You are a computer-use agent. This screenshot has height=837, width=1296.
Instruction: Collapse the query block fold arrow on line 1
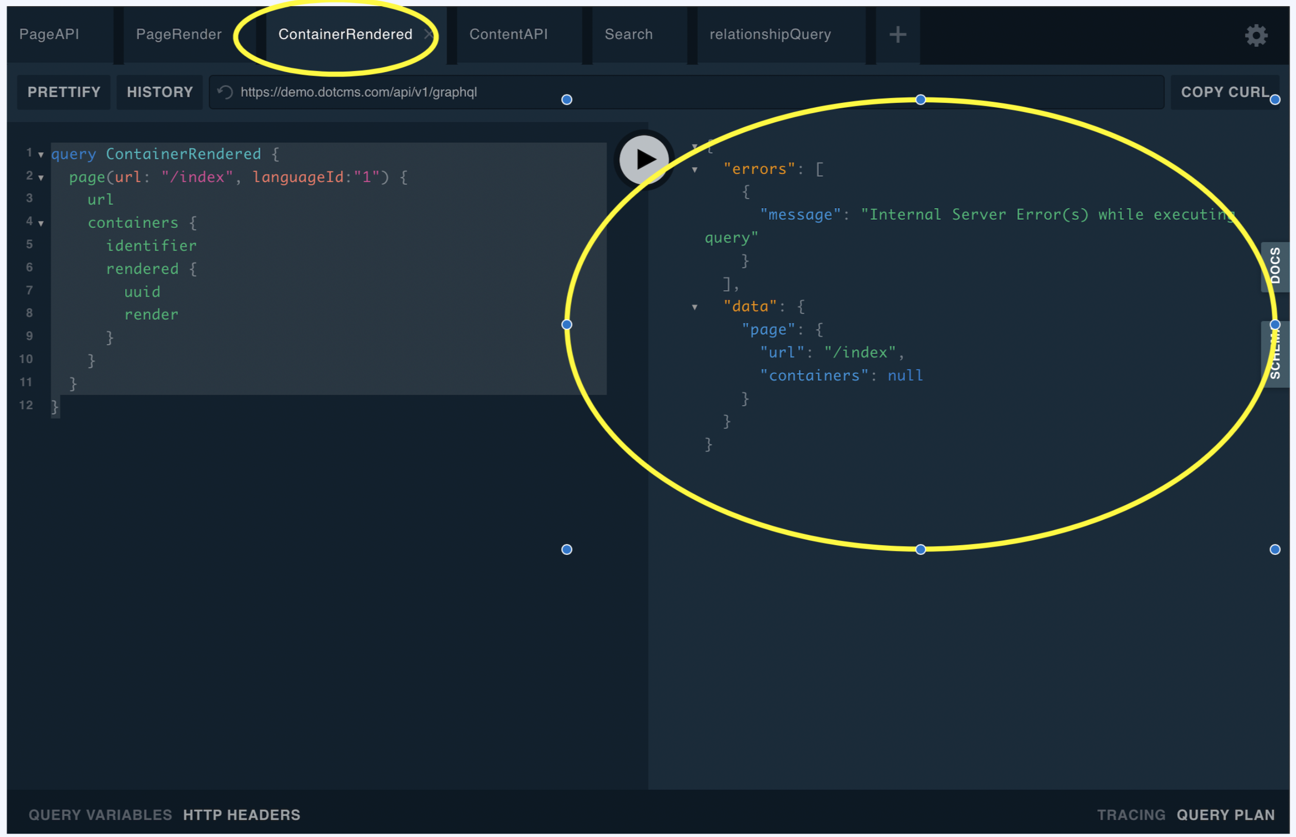click(x=41, y=155)
